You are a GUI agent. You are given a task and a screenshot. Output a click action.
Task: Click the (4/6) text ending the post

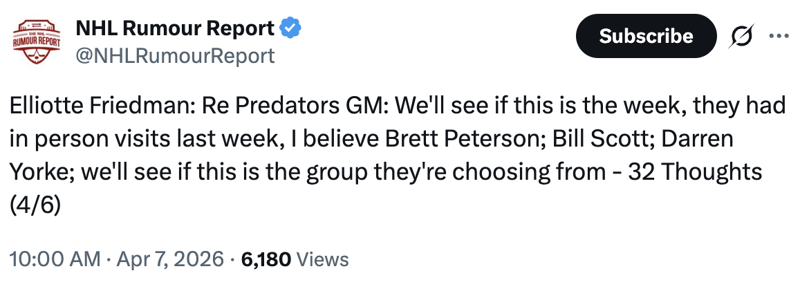[x=35, y=203]
